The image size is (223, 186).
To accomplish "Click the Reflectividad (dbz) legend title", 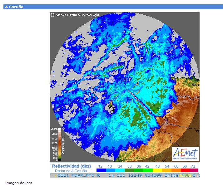I will 71,166.
